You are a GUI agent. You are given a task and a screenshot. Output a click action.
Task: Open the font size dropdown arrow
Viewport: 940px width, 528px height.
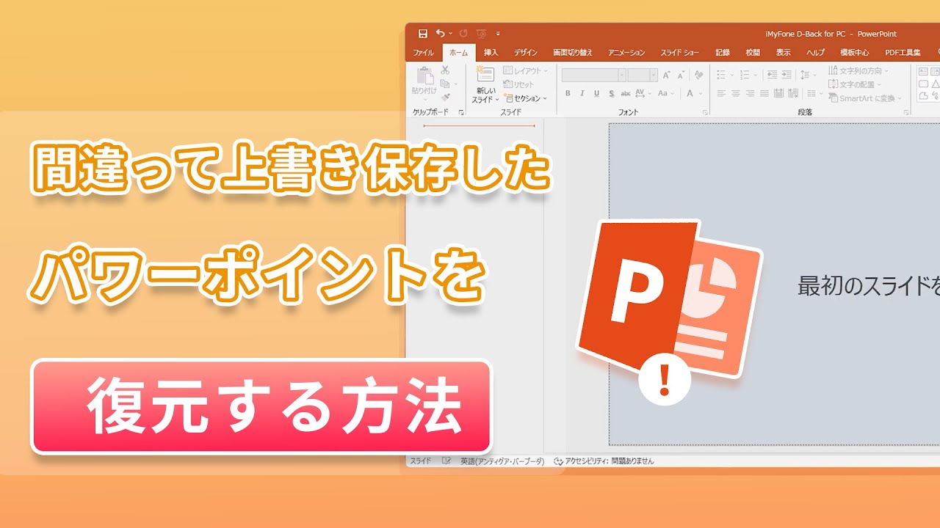point(653,74)
